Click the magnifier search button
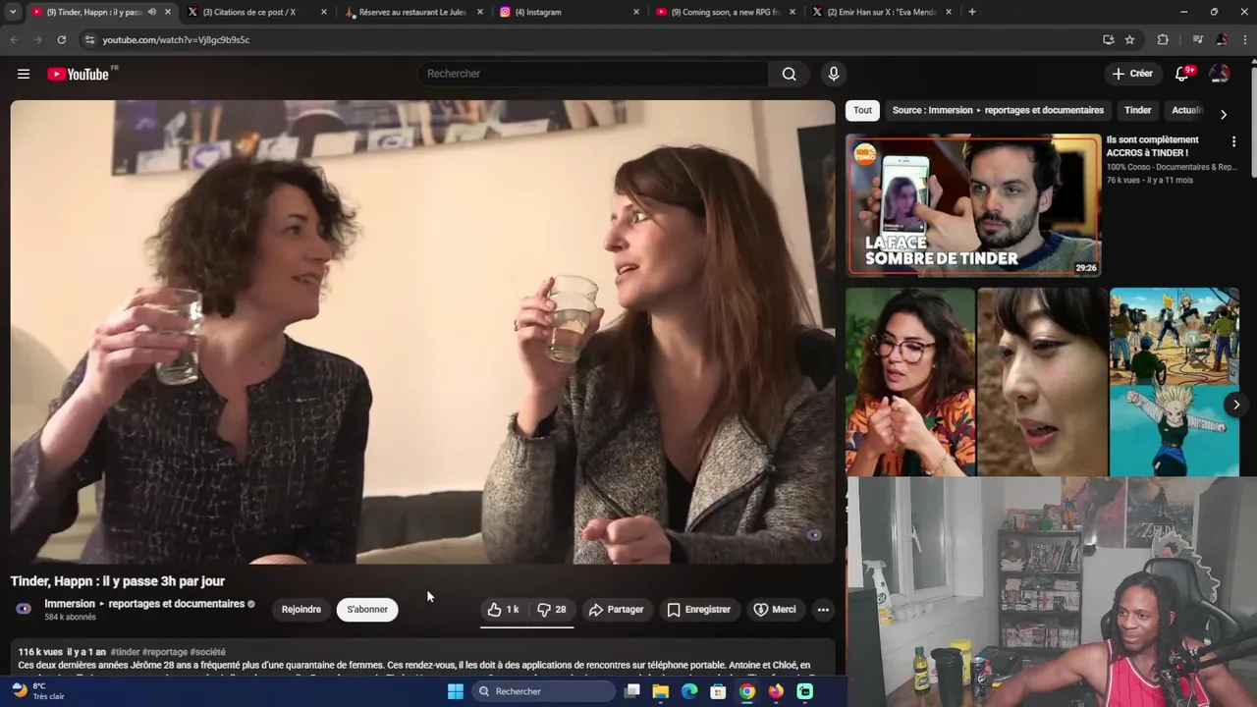This screenshot has height=707, width=1257. pyautogui.click(x=789, y=74)
